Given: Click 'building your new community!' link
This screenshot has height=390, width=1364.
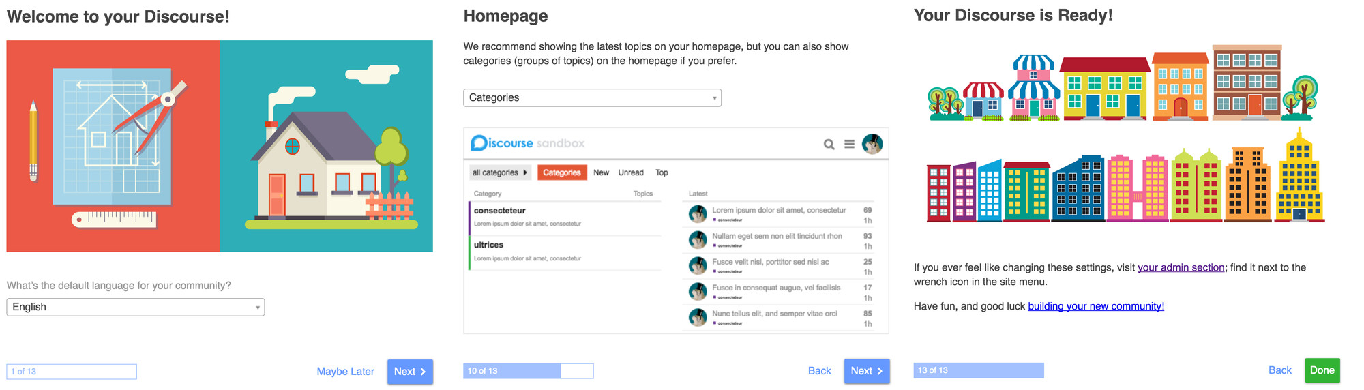Looking at the screenshot, I should pos(1096,306).
